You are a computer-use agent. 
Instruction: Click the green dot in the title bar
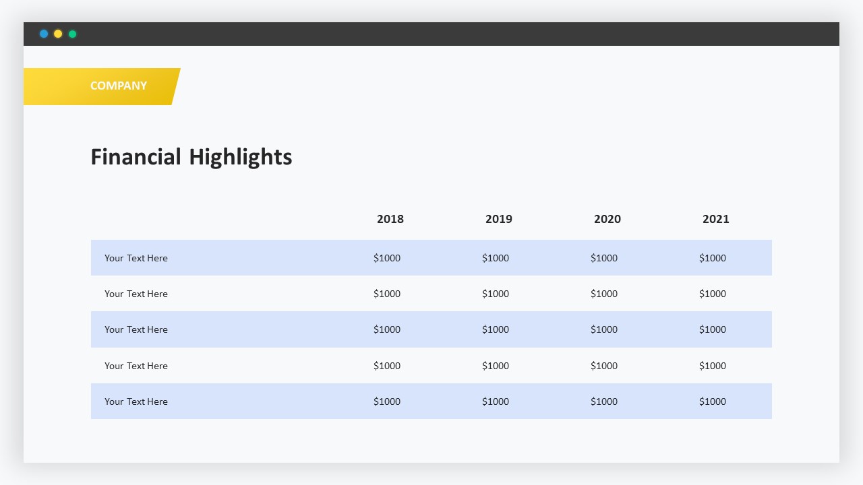point(72,34)
